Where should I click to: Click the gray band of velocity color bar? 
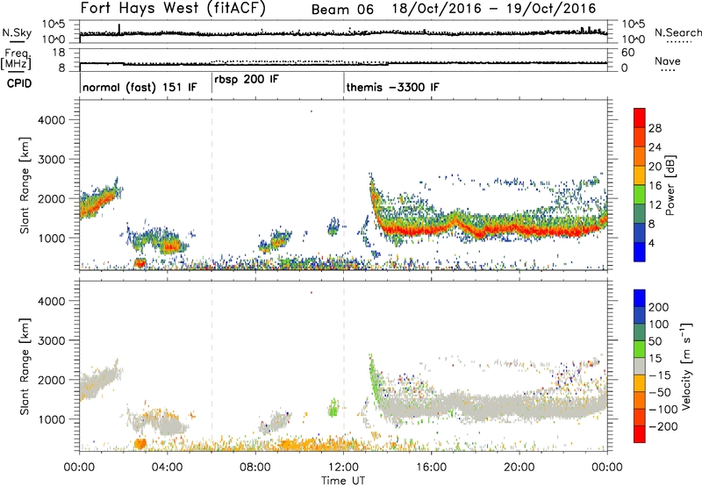pyautogui.click(x=640, y=367)
